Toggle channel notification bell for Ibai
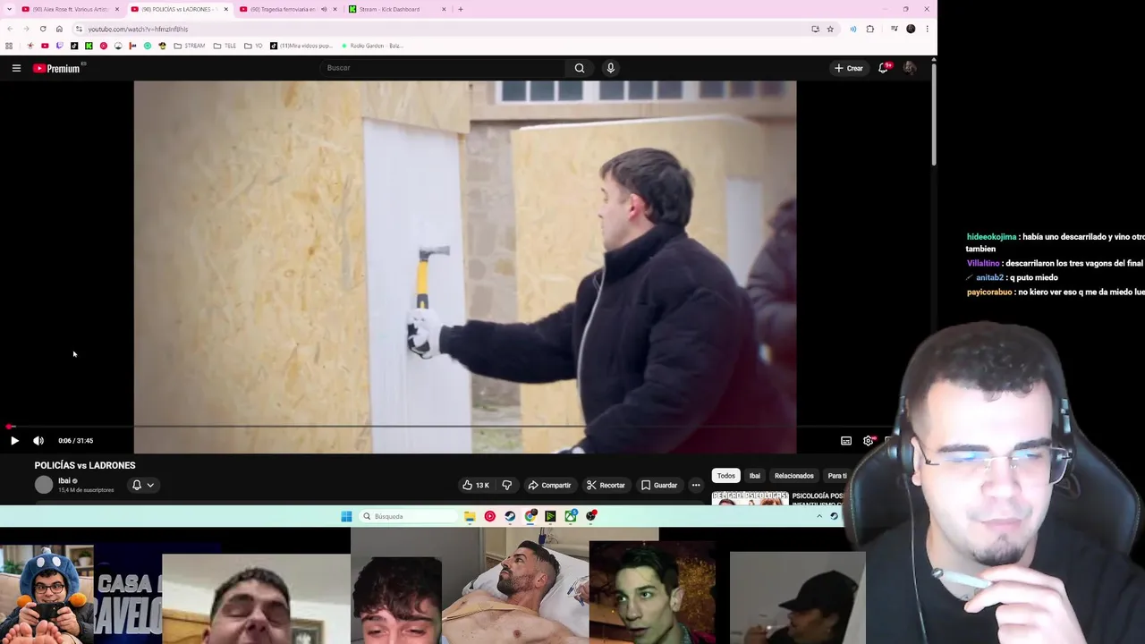This screenshot has height=644, width=1145. pyautogui.click(x=137, y=485)
